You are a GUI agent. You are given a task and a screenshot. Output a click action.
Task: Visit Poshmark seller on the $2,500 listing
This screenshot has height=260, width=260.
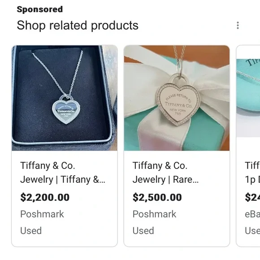pyautogui.click(x=154, y=214)
